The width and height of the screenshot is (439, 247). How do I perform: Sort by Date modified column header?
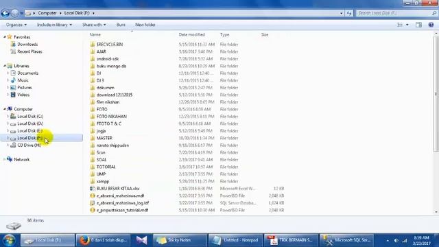[x=192, y=34]
